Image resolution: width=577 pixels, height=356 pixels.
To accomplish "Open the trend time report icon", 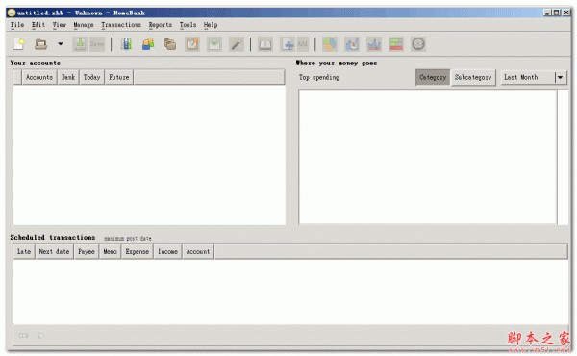I will 352,44.
